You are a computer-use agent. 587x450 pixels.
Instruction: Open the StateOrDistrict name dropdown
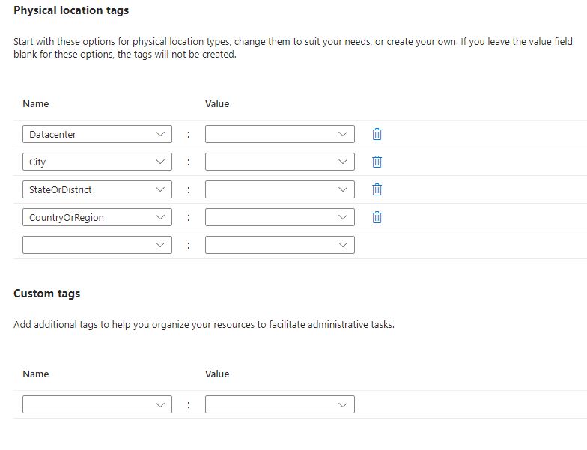(97, 189)
